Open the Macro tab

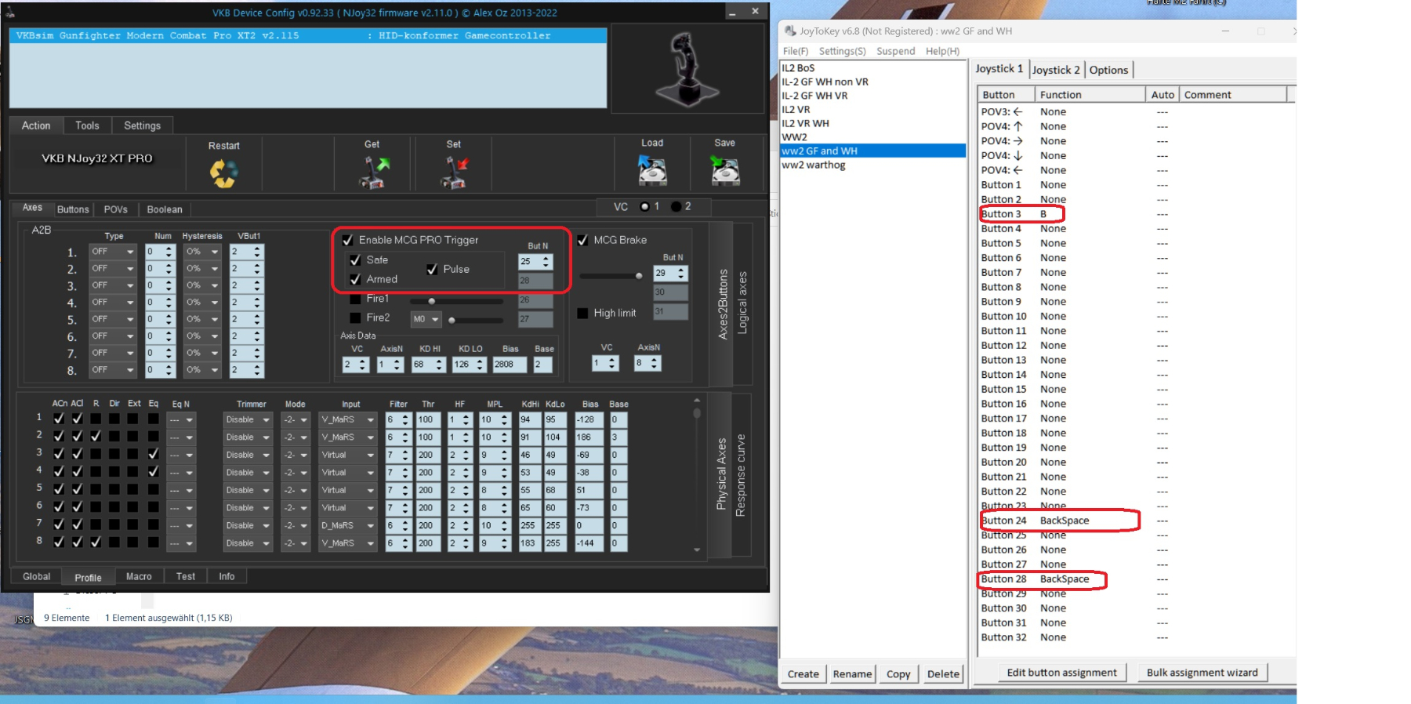pos(139,576)
